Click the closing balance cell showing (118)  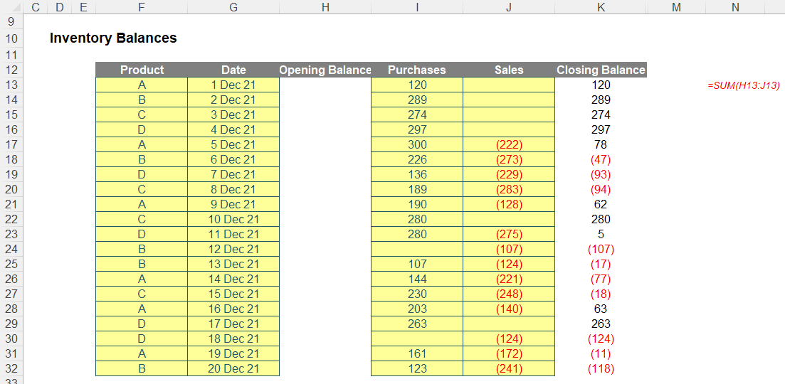[601, 368]
